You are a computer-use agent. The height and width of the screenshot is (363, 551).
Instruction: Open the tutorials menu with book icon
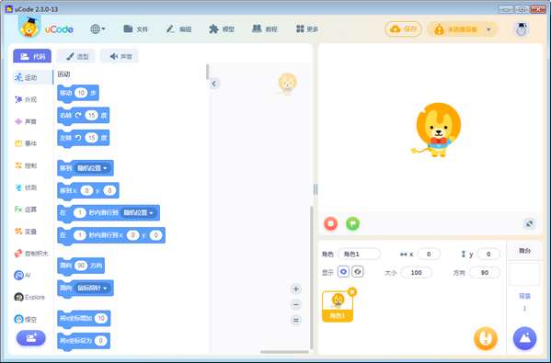[x=265, y=29]
